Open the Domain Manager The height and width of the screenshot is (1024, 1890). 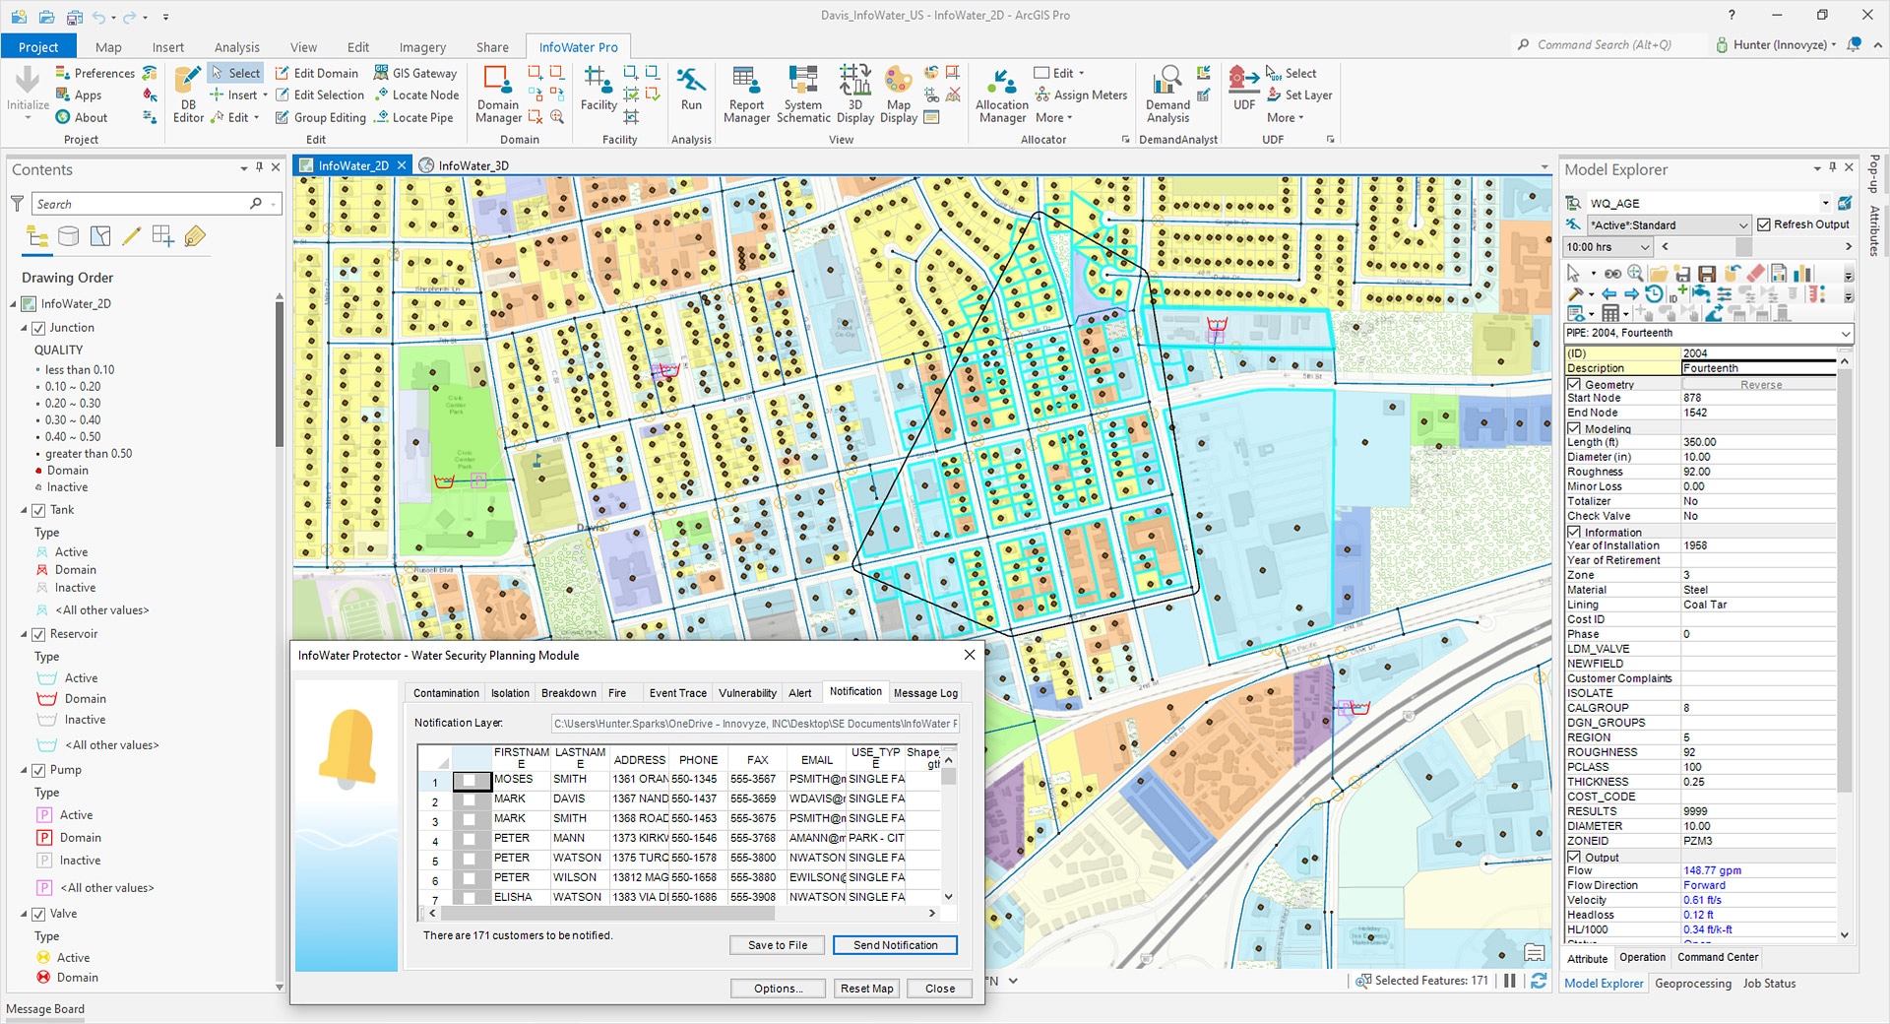[498, 96]
